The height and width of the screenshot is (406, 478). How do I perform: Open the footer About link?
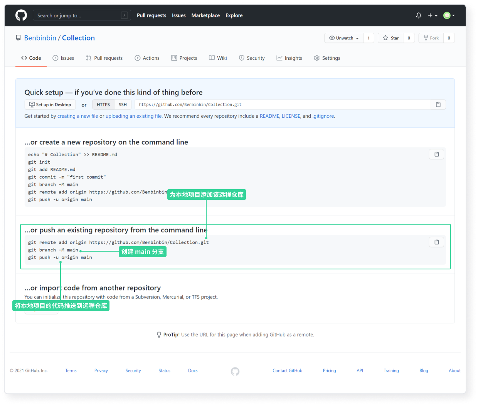(x=455, y=370)
